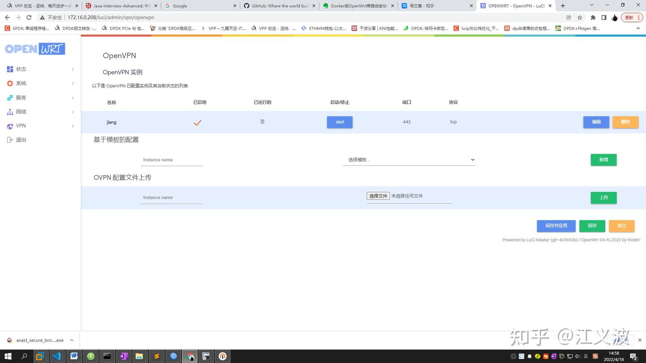646x363 pixels.
Task: Open the VPN globe icon in sidebar
Action: [10, 126]
